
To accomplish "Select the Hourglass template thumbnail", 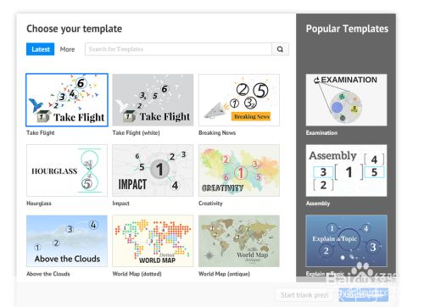I will pos(67,170).
